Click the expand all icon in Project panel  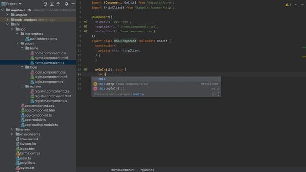[52, 4]
